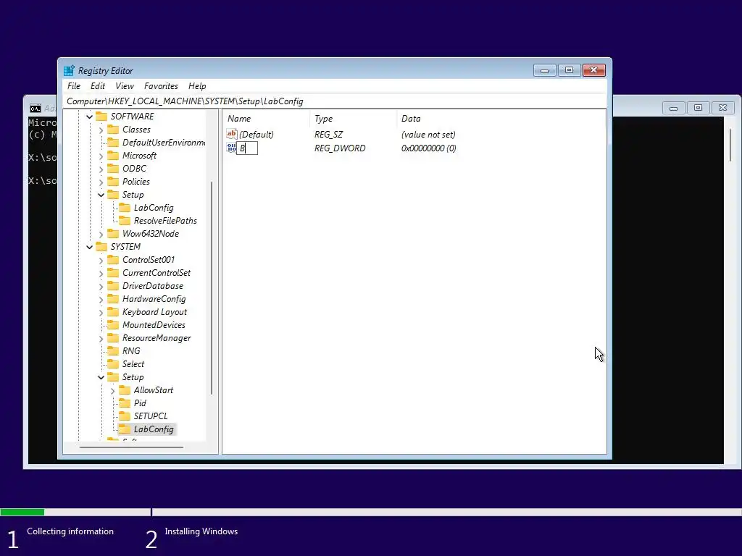Click the Registry Editor title bar icon
This screenshot has width=742, height=556.
(69, 70)
